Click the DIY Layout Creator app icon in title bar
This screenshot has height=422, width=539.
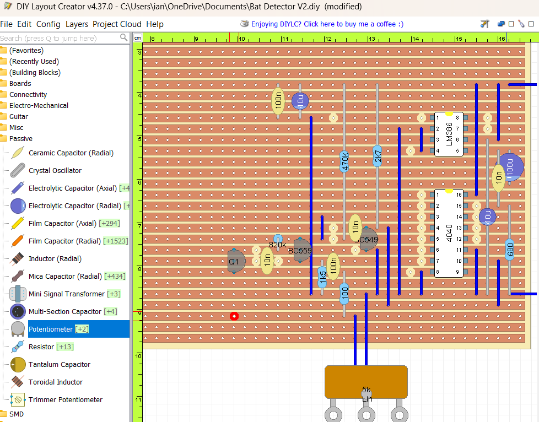8,6
